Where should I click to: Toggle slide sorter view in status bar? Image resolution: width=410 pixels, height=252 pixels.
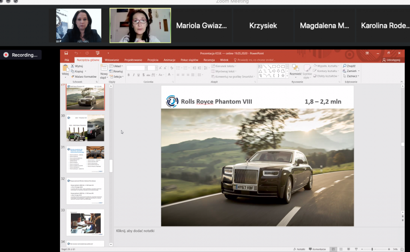(341, 249)
